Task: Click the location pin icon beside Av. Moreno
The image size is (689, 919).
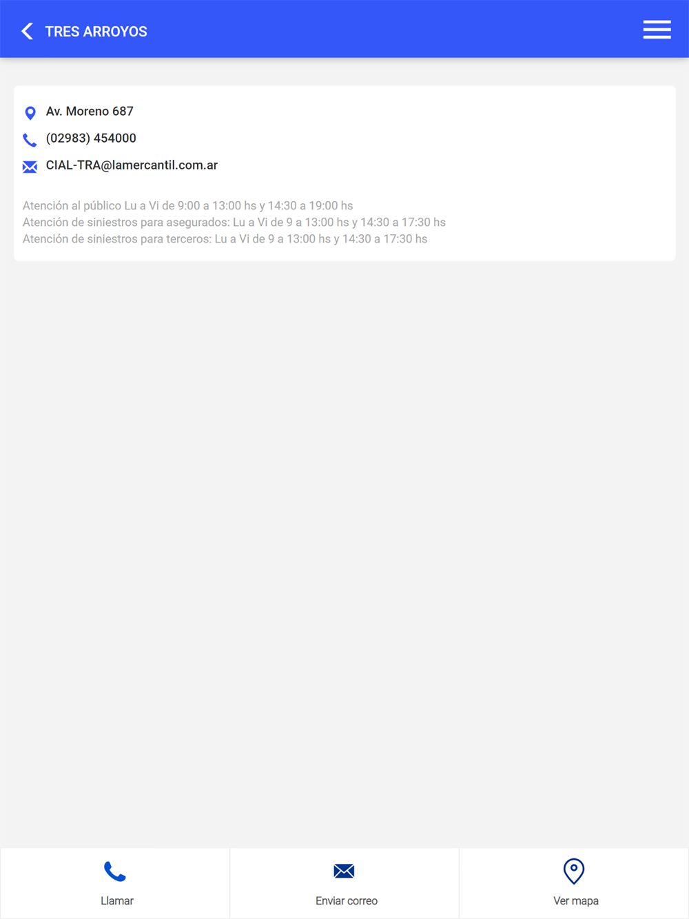Action: pyautogui.click(x=30, y=113)
